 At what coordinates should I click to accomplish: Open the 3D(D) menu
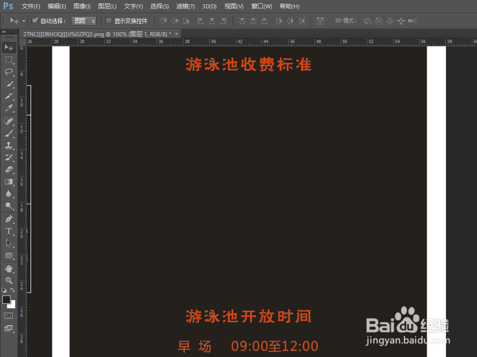pos(209,6)
